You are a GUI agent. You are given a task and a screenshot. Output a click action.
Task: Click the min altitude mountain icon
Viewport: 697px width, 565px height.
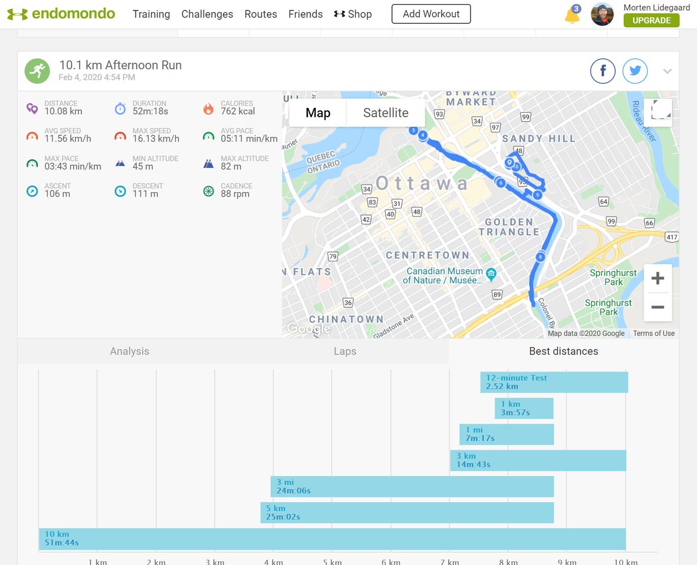(120, 164)
